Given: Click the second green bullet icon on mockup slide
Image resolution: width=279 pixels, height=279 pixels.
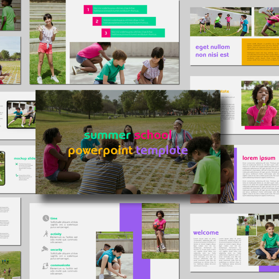Looking at the screenshot, I should pyautogui.click(x=17, y=175).
